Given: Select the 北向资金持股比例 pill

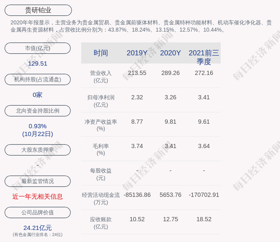Looking at the screenshot, I should (38, 111).
